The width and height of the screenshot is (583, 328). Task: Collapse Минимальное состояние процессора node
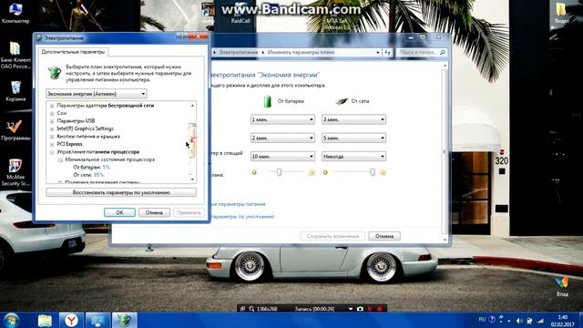pyautogui.click(x=60, y=160)
